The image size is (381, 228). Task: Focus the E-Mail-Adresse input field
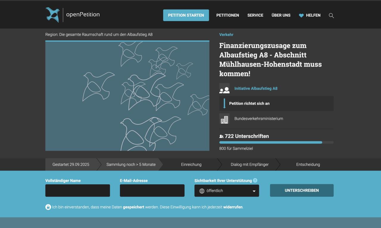(x=152, y=191)
